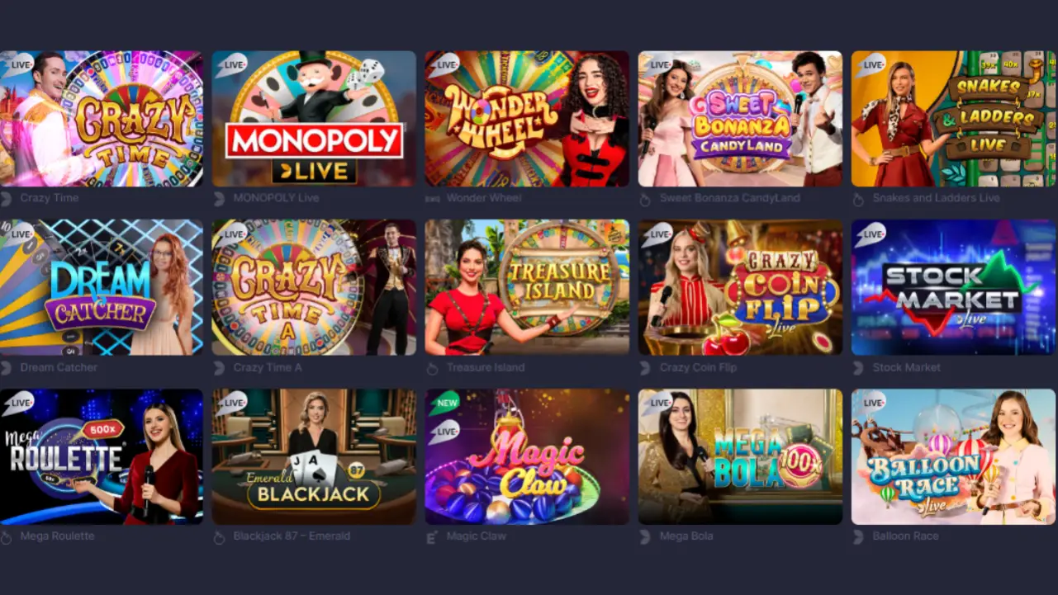Screen dimensions: 1058x595
Task: Click the provider icon beside Crazy Time A
Action: [219, 368]
